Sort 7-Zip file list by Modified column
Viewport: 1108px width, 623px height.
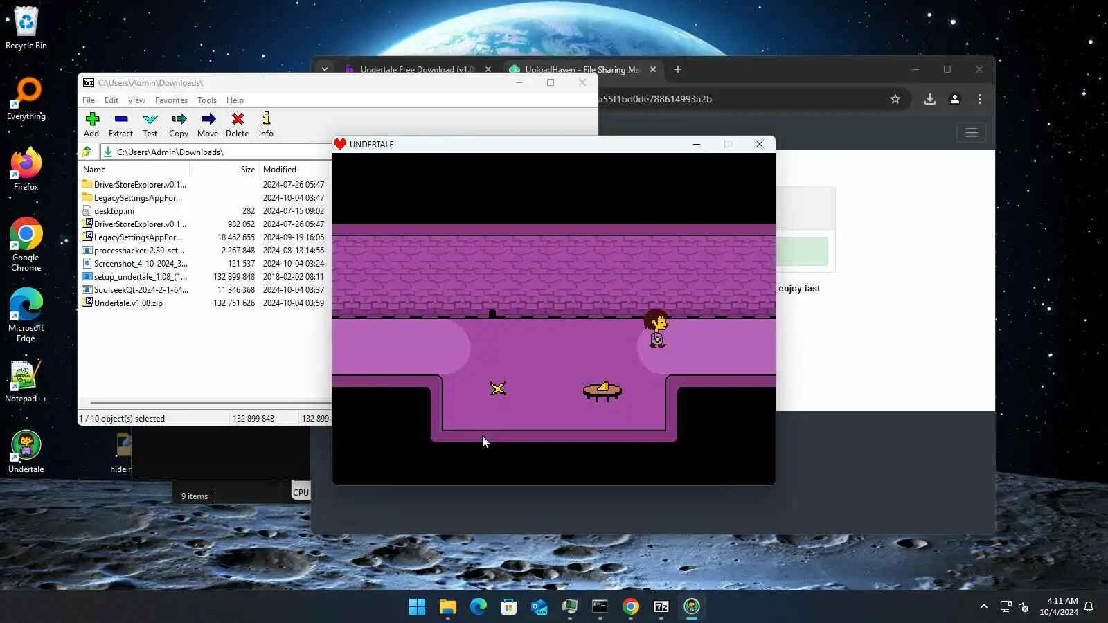[280, 170]
